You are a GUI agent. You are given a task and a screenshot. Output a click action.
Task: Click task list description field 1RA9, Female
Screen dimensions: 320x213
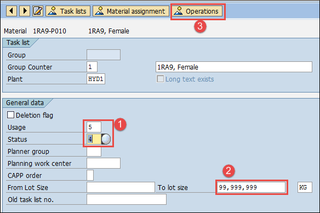[234, 67]
